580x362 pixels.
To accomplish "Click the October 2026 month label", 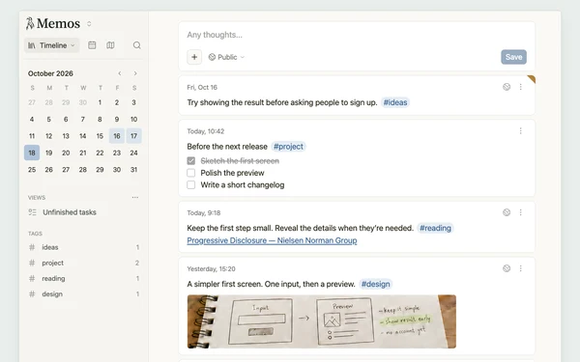I will tap(50, 73).
